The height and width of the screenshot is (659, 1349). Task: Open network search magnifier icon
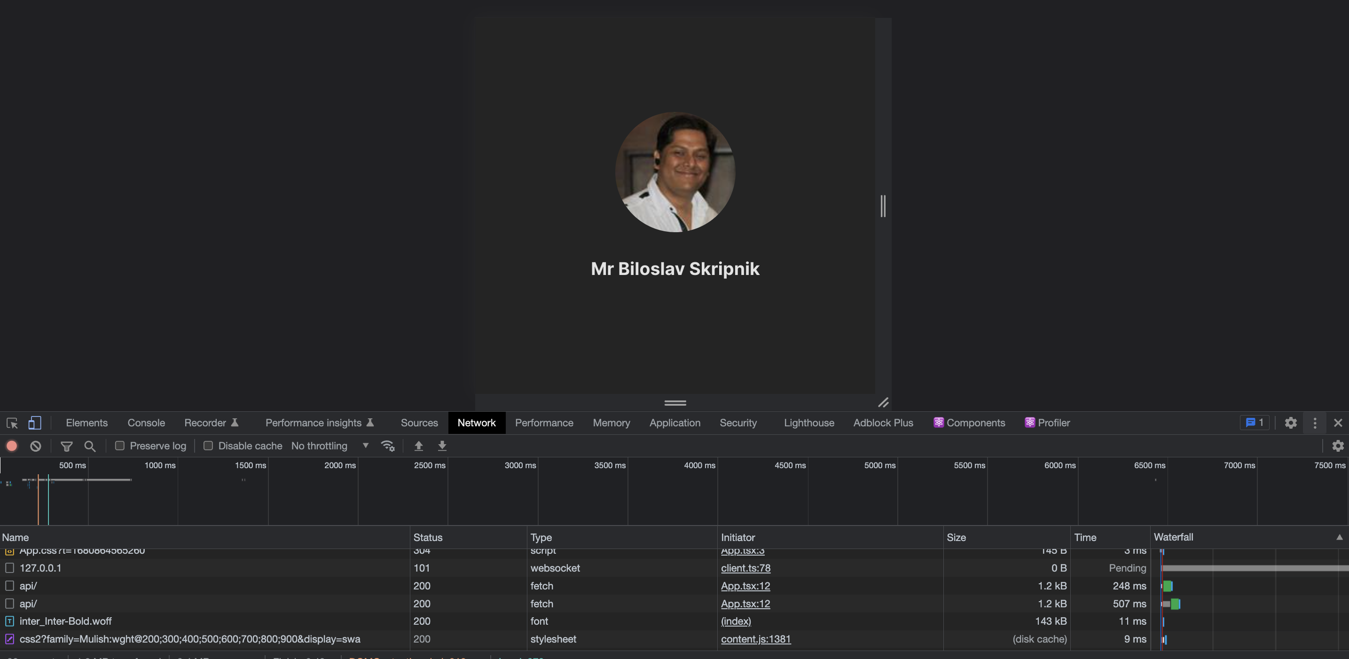pyautogui.click(x=90, y=447)
